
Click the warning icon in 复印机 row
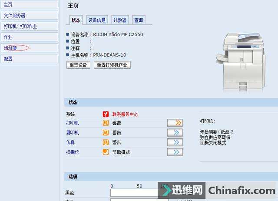click(x=106, y=133)
